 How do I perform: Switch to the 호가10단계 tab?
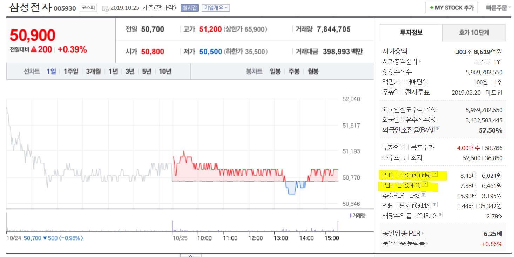pyautogui.click(x=474, y=33)
